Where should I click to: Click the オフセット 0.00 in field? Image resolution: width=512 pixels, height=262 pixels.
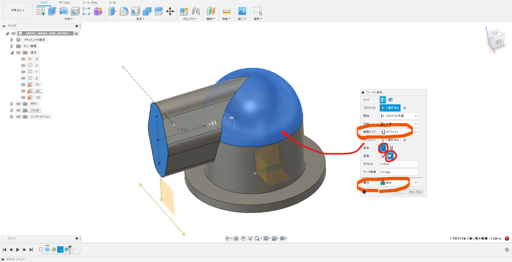click(x=399, y=164)
